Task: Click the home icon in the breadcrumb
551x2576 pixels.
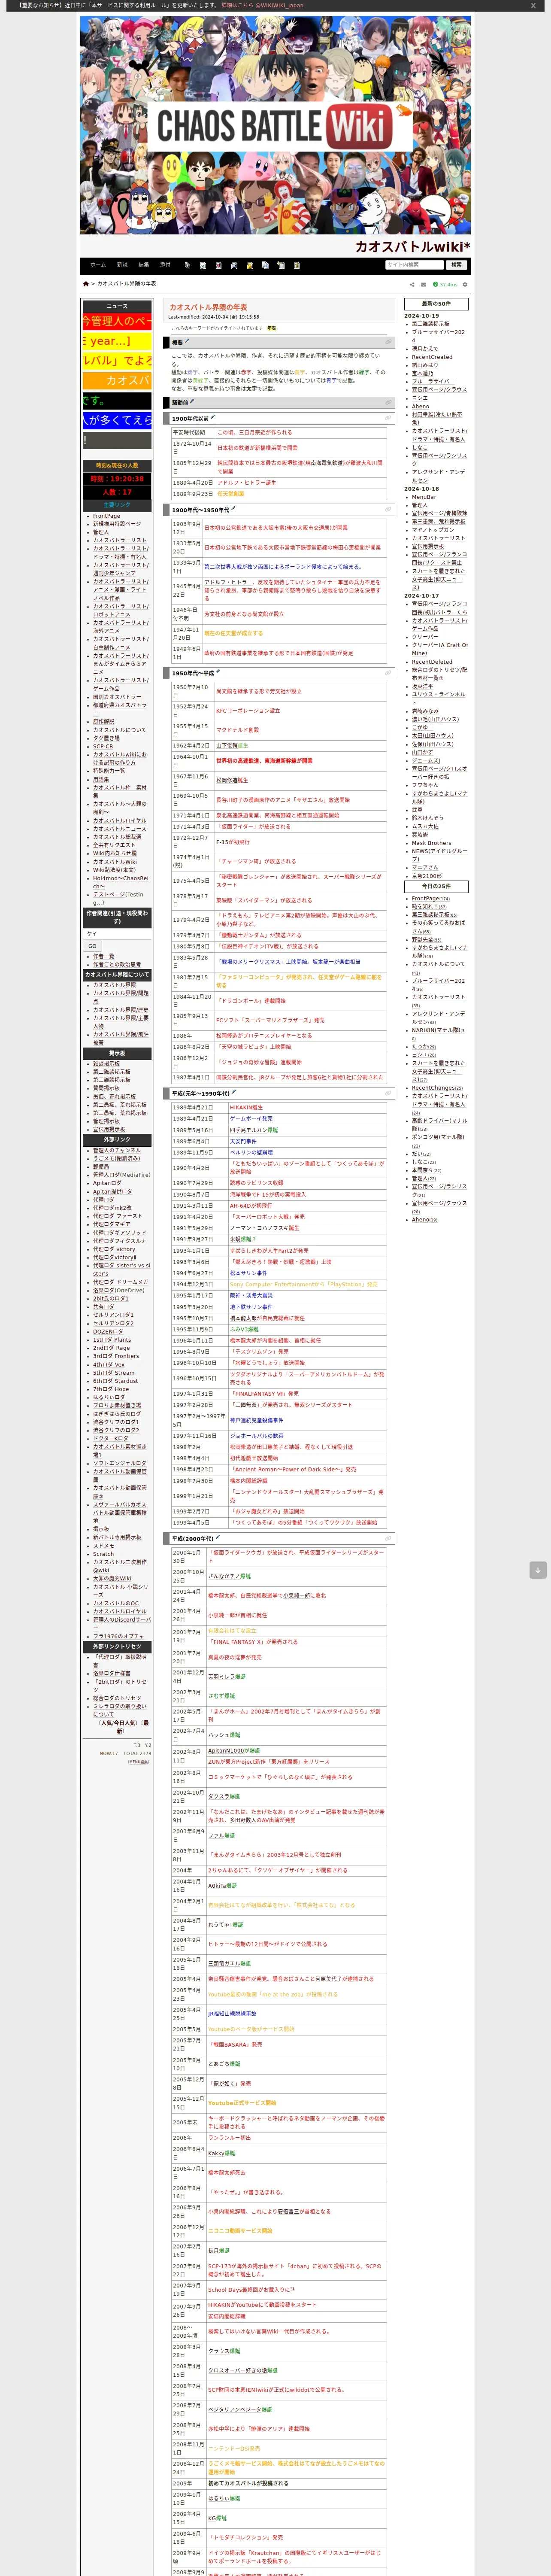Action: 86,284
